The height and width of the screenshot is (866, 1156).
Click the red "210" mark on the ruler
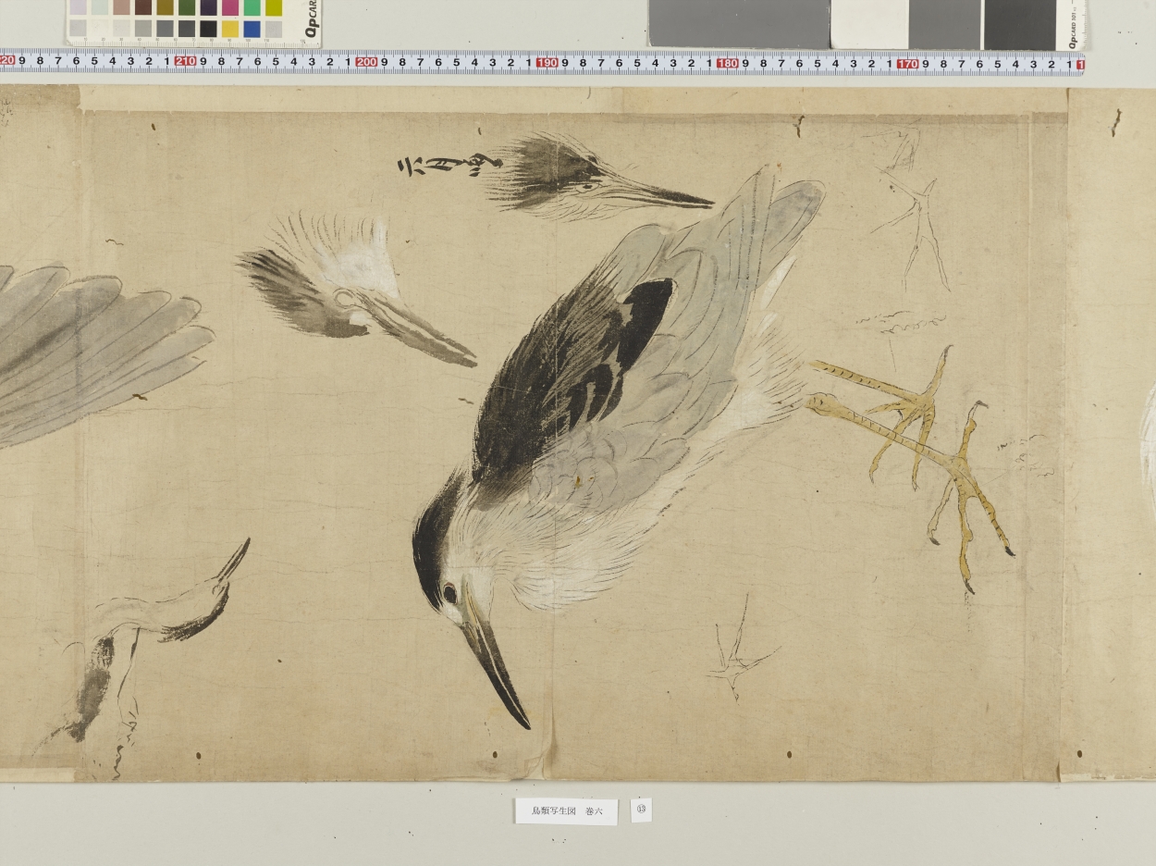[185, 63]
